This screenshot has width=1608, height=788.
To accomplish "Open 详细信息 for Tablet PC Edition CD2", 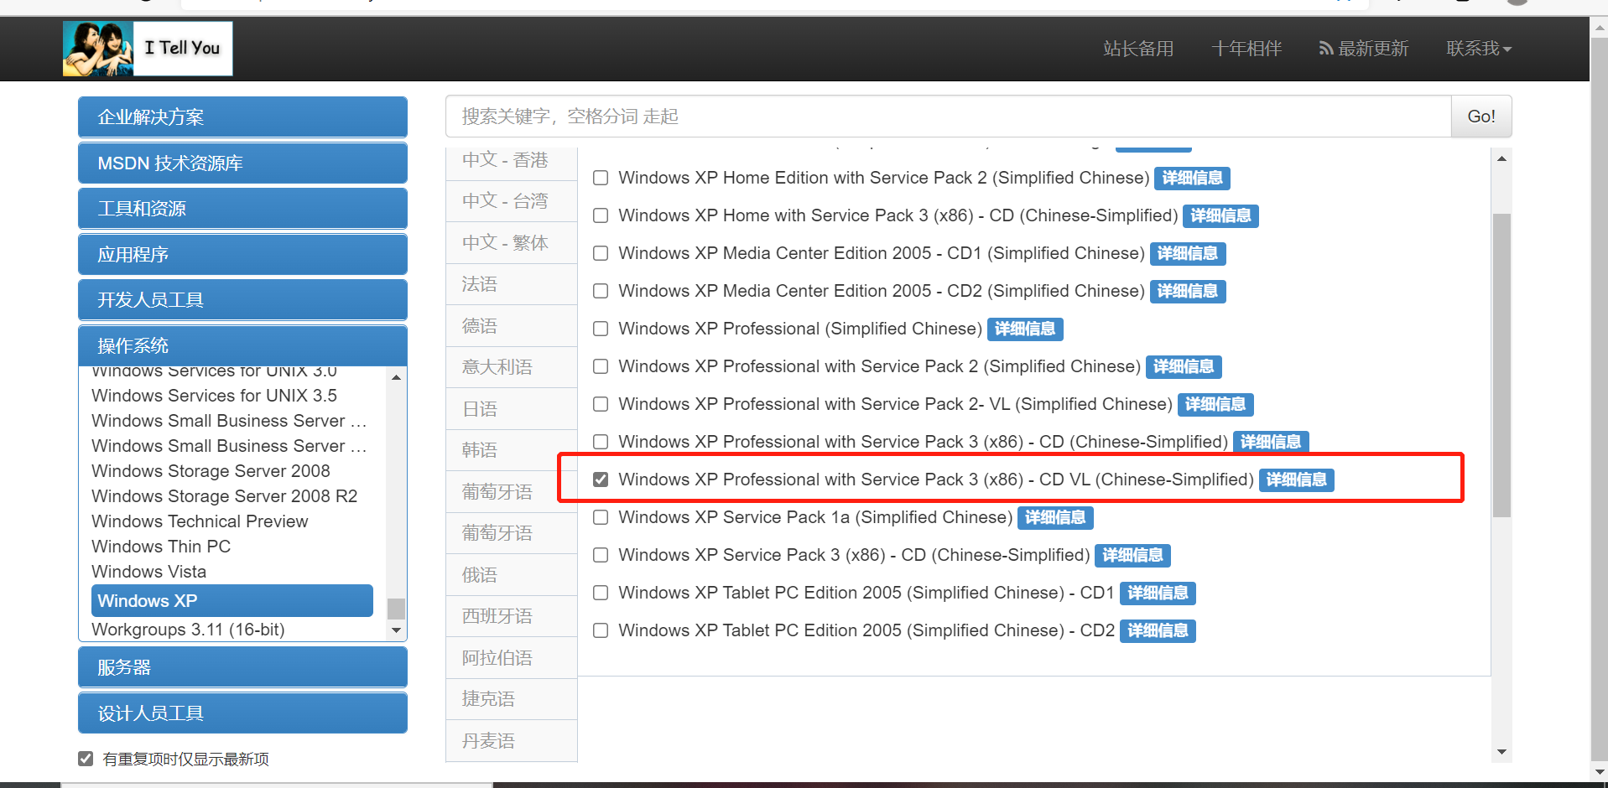I will pyautogui.click(x=1158, y=630).
